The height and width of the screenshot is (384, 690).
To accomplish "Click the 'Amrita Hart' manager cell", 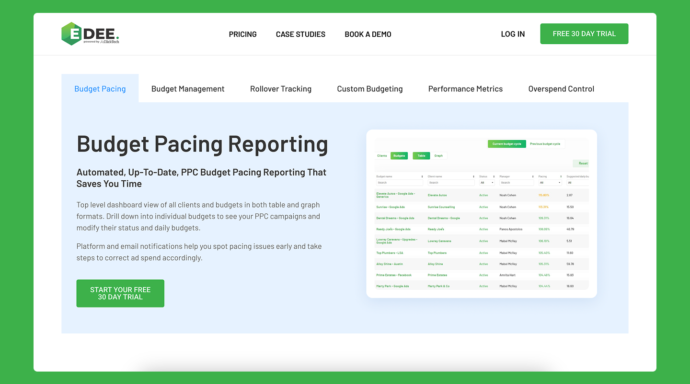I will point(508,275).
